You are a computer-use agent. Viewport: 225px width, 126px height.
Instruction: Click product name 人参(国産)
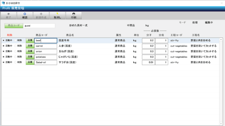pyautogui.click(x=65, y=46)
